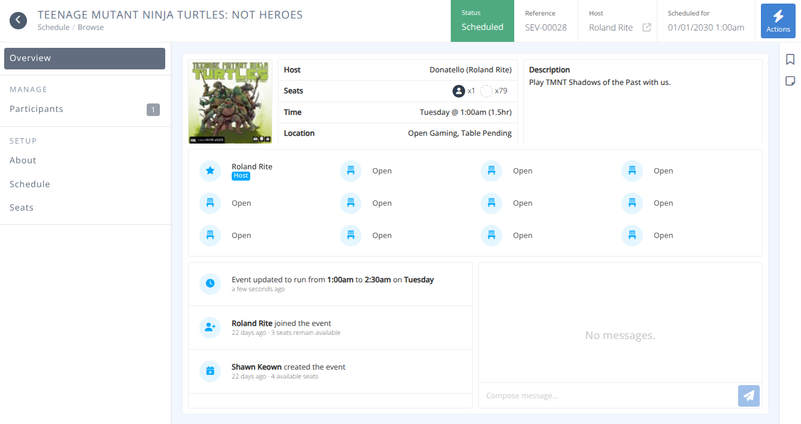The height and width of the screenshot is (424, 801).
Task: Select Seats under Setup
Action: click(22, 208)
